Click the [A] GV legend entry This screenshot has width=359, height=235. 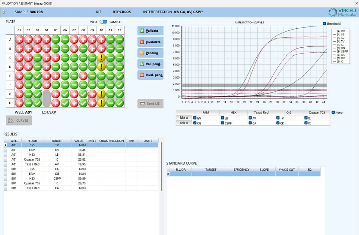point(339,31)
